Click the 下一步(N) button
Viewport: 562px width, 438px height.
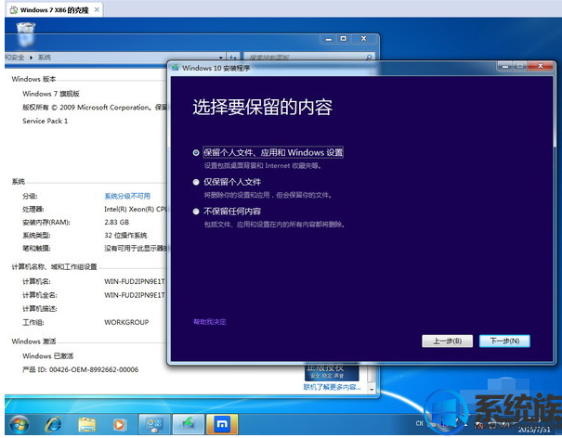504,341
